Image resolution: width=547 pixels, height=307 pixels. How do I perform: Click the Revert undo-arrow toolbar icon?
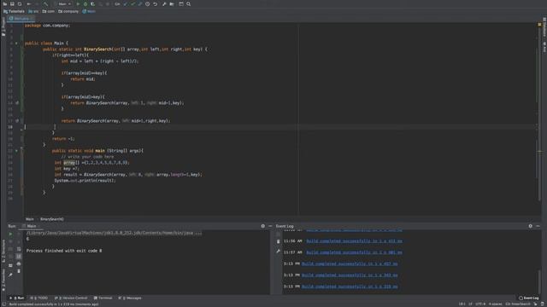(156, 3)
